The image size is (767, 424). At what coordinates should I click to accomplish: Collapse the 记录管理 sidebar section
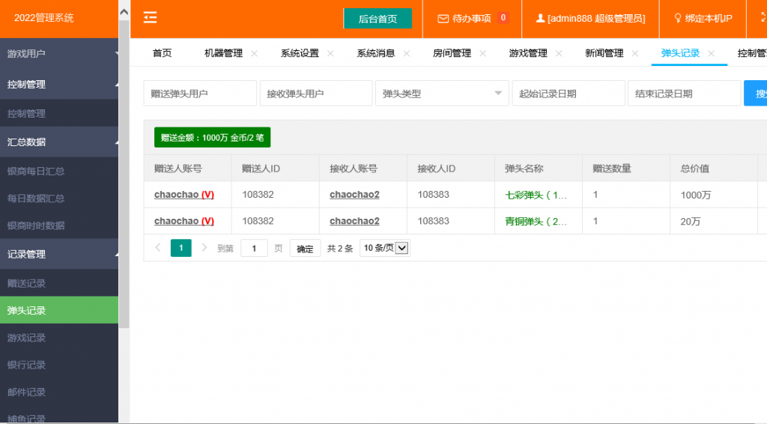pos(59,254)
